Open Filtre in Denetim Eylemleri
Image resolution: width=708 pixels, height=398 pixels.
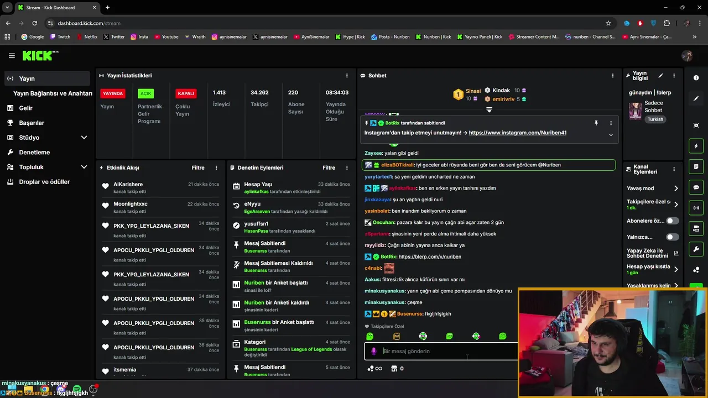(329, 167)
